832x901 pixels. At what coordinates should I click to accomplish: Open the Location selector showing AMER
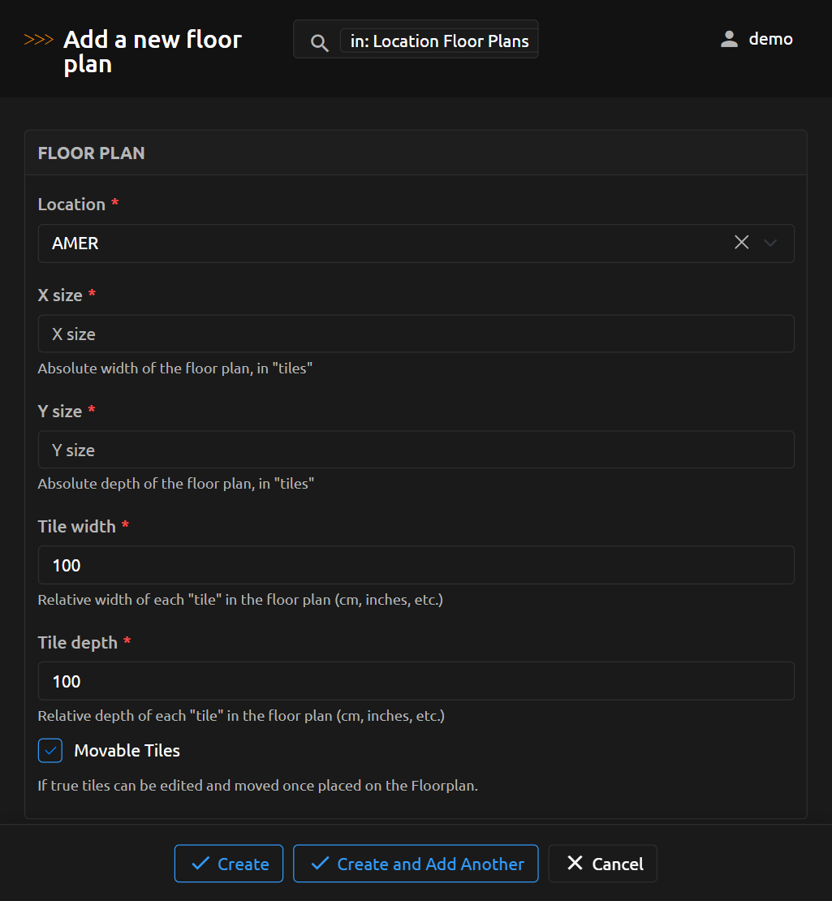point(382,244)
